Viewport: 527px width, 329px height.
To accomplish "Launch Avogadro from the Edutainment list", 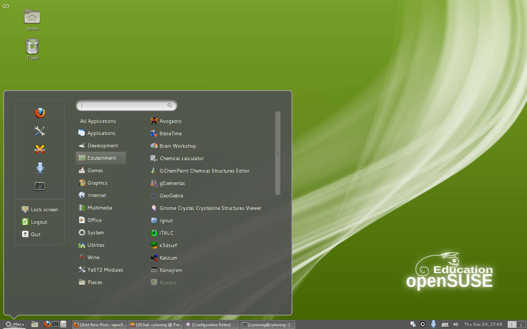I will (166, 121).
